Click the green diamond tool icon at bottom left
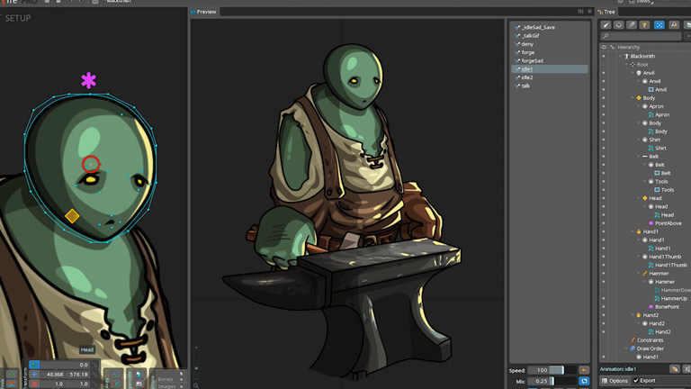This screenshot has height=389, width=691. (x=12, y=374)
